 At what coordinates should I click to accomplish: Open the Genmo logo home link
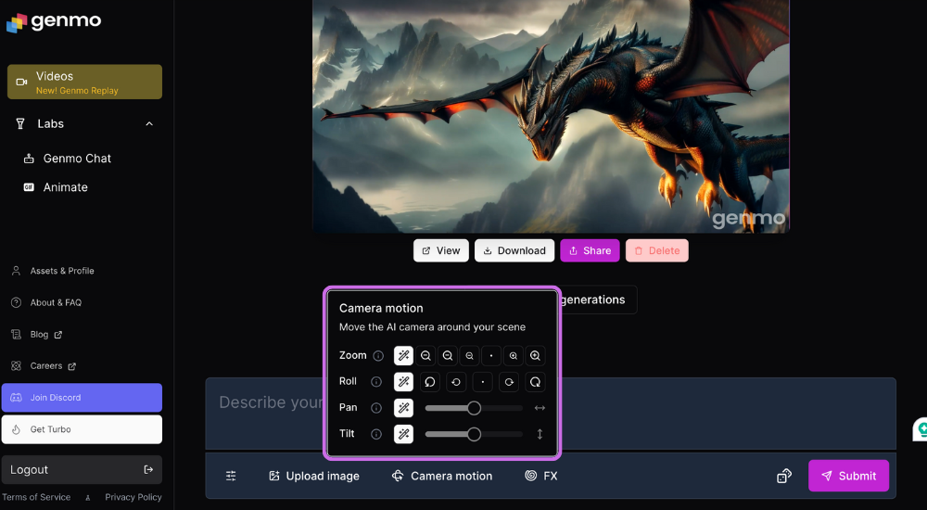[x=54, y=22]
